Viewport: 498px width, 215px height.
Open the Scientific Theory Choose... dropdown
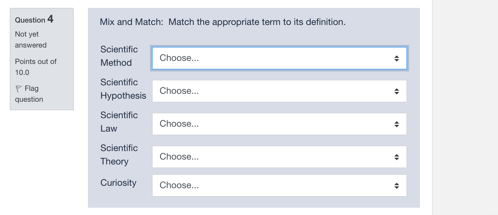(x=275, y=157)
